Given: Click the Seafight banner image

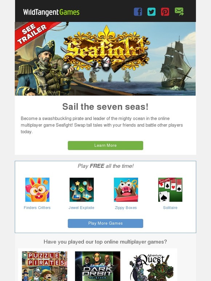Looking at the screenshot, I should [x=105, y=58].
